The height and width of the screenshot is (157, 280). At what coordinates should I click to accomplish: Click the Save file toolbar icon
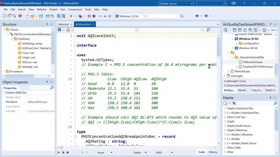[41, 16]
